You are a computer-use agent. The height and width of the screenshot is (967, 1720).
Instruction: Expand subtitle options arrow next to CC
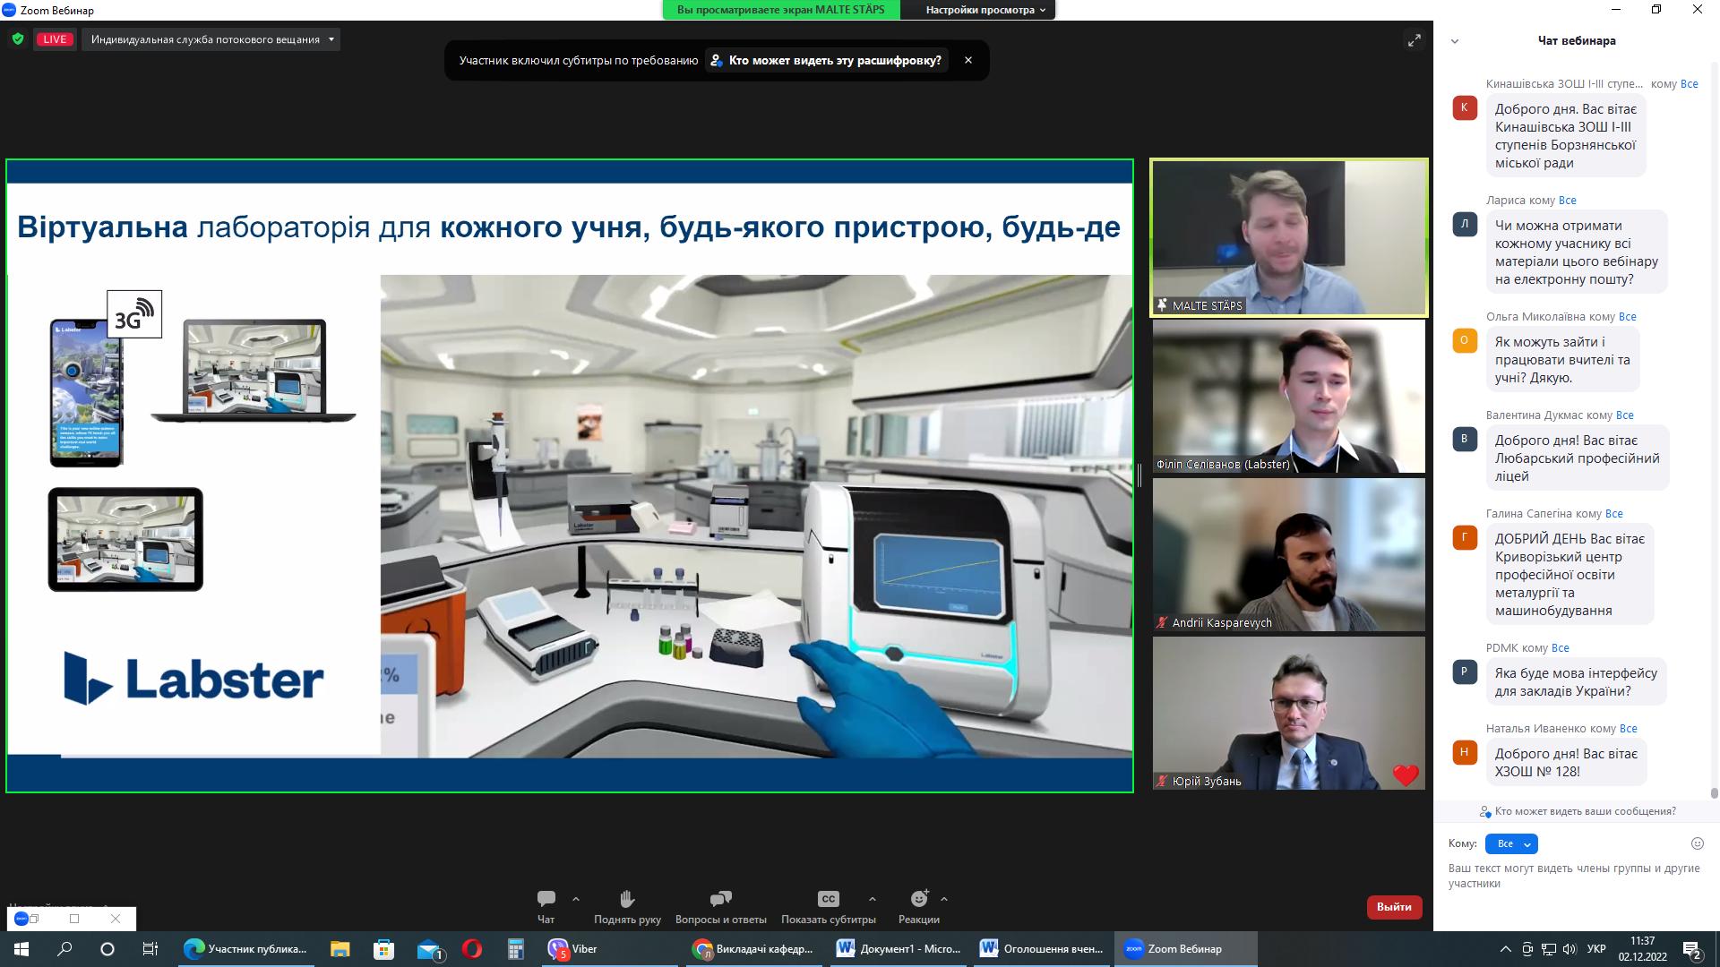coord(872,899)
